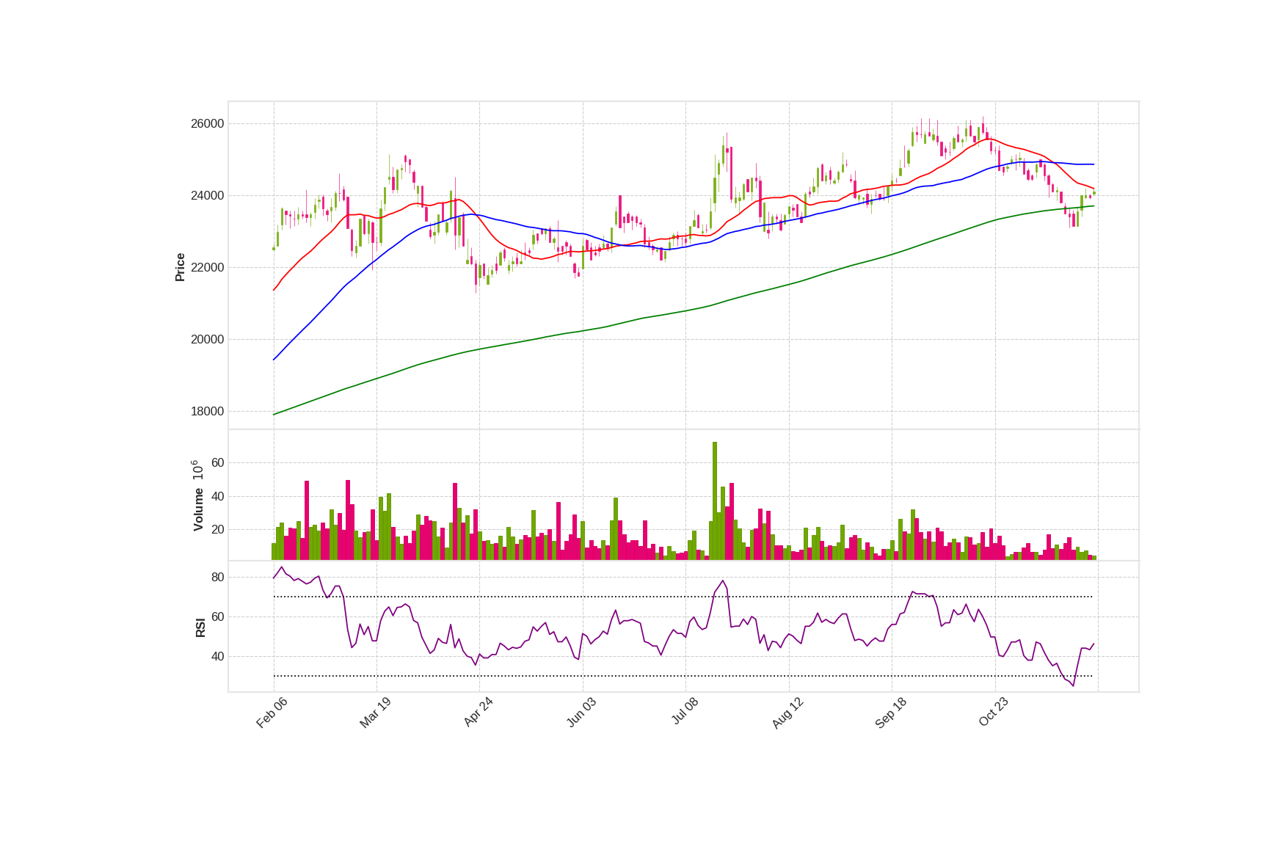The height and width of the screenshot is (844, 1266).
Task: Click the RSI axis value 40
Action: (218, 656)
